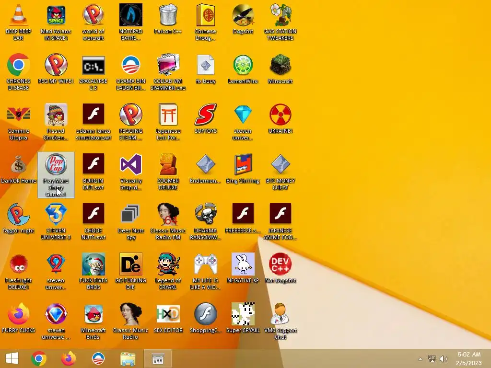The height and width of the screenshot is (368, 491).
Task: Select the Minecraft Birds red bird icon
Action: click(94, 314)
